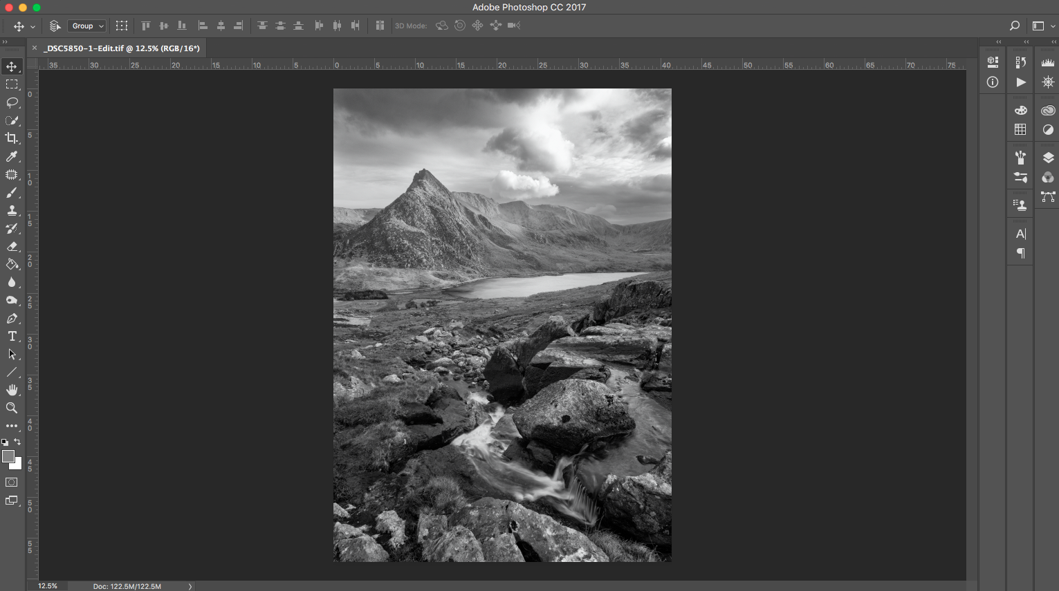Expand the History and Actions panel column
The height and width of the screenshot is (591, 1059).
[x=1026, y=42]
